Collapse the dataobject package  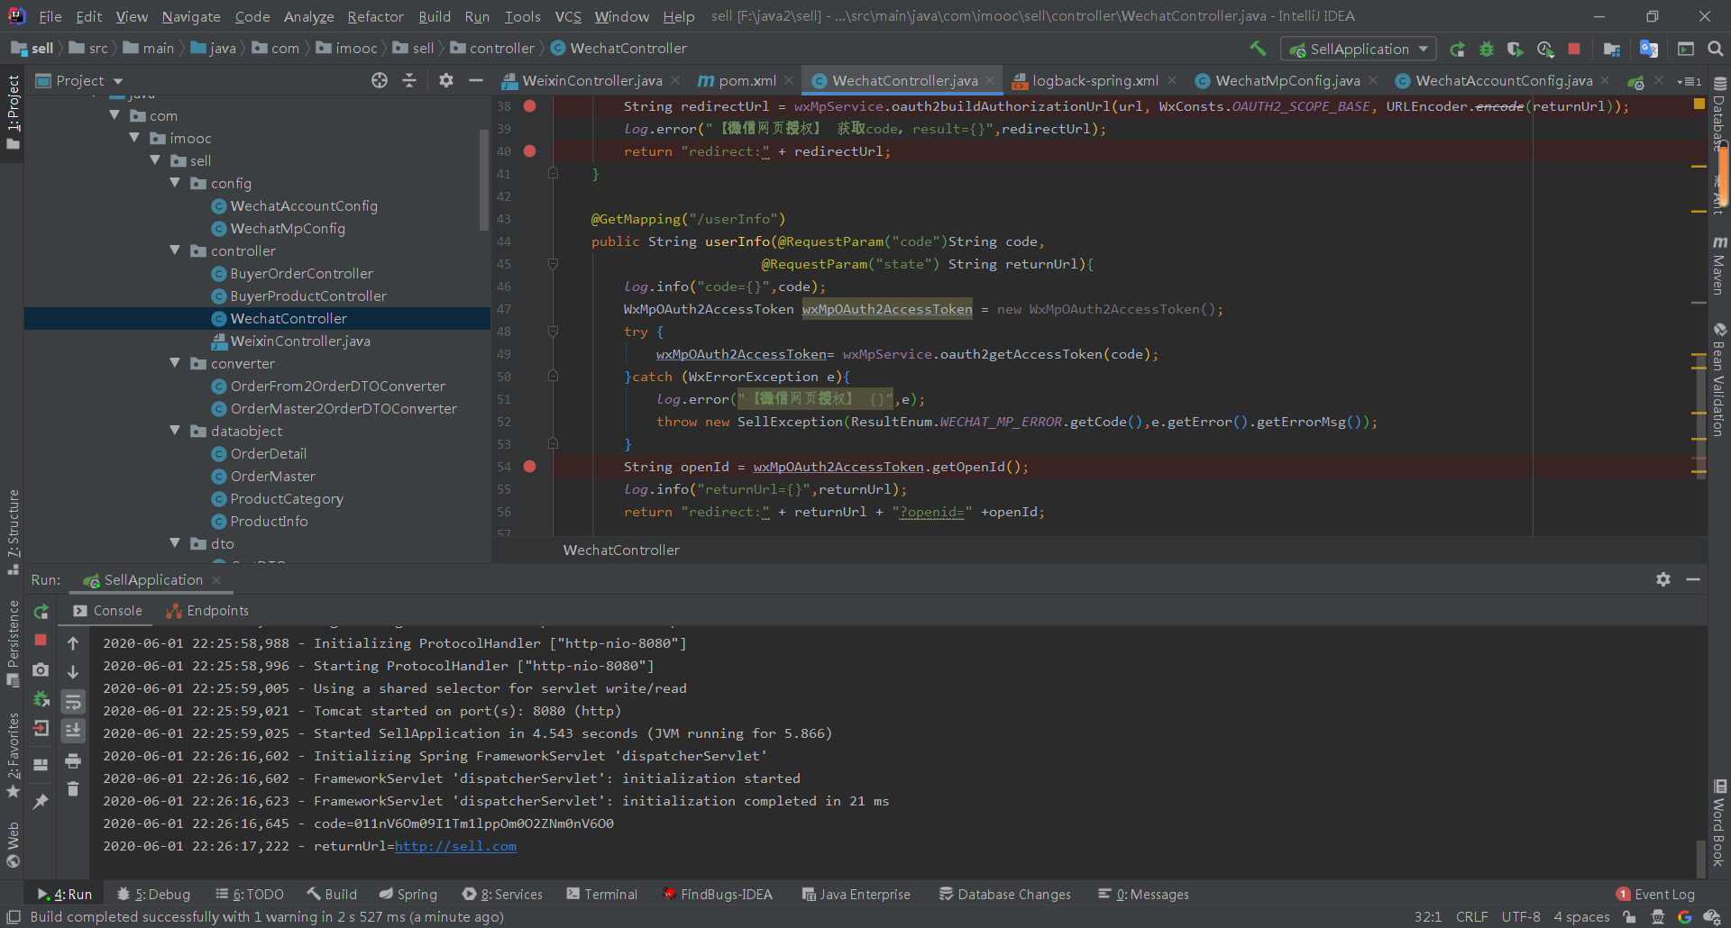[x=175, y=431]
